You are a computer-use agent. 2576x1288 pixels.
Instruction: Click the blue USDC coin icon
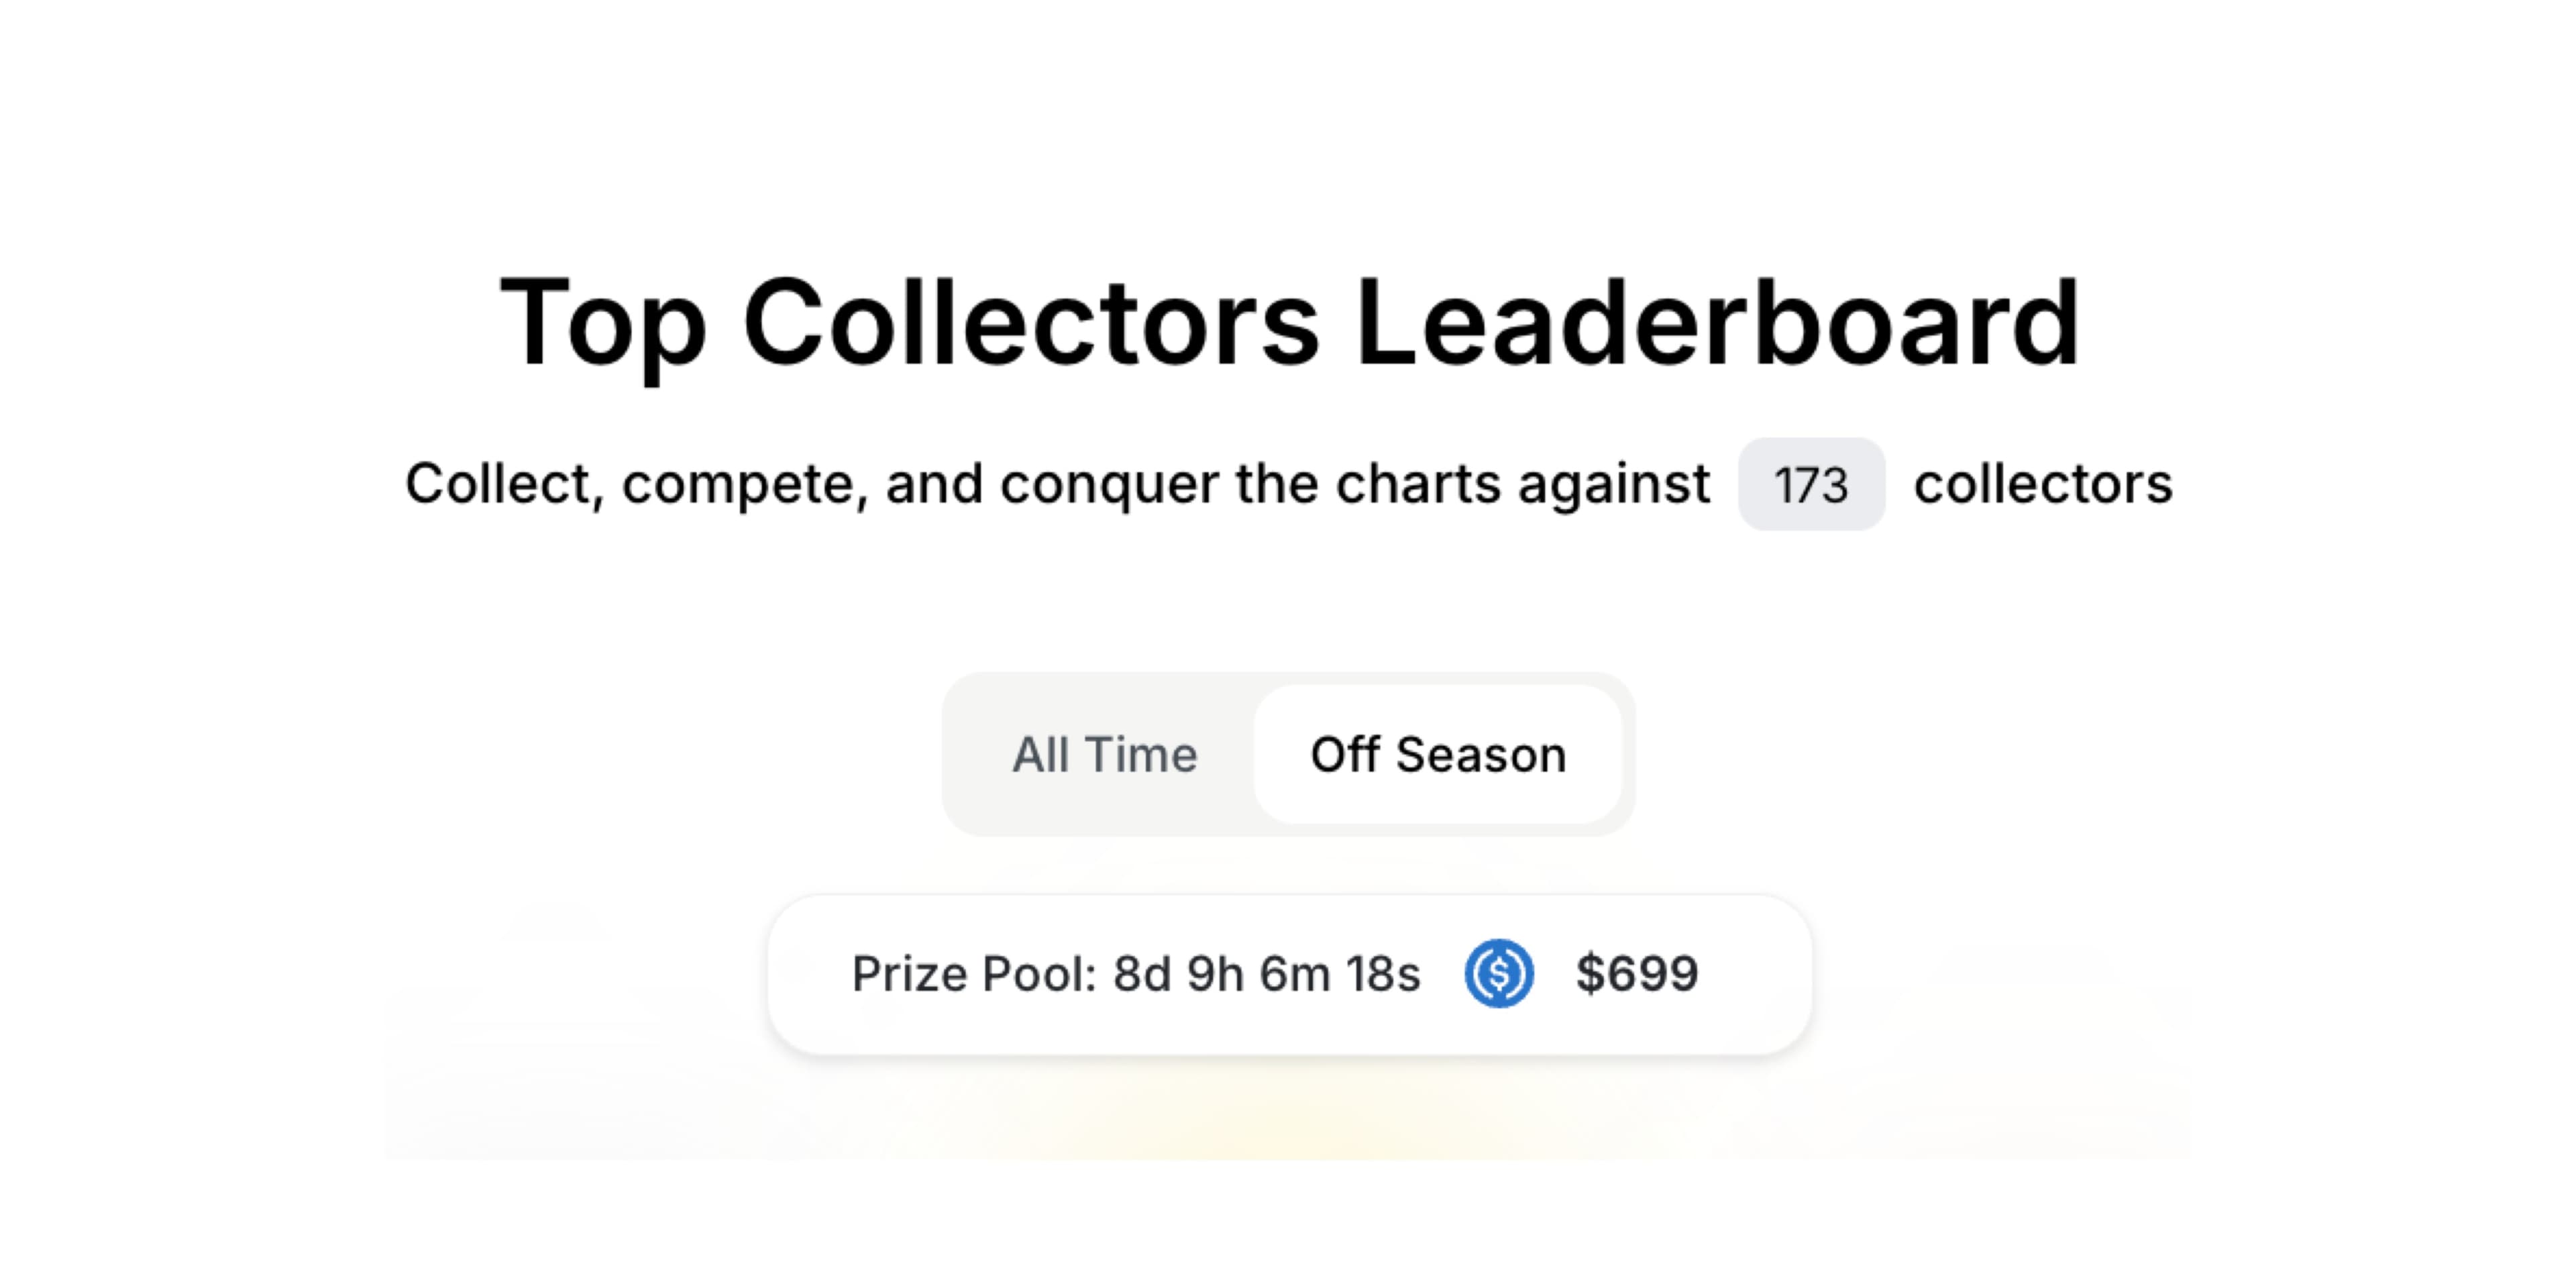[1499, 973]
